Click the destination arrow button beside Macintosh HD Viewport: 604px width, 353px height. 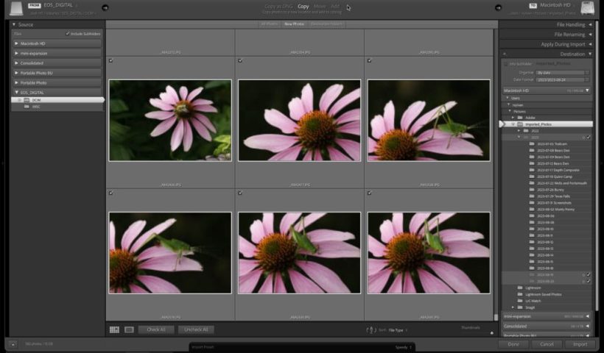pyautogui.click(x=499, y=7)
